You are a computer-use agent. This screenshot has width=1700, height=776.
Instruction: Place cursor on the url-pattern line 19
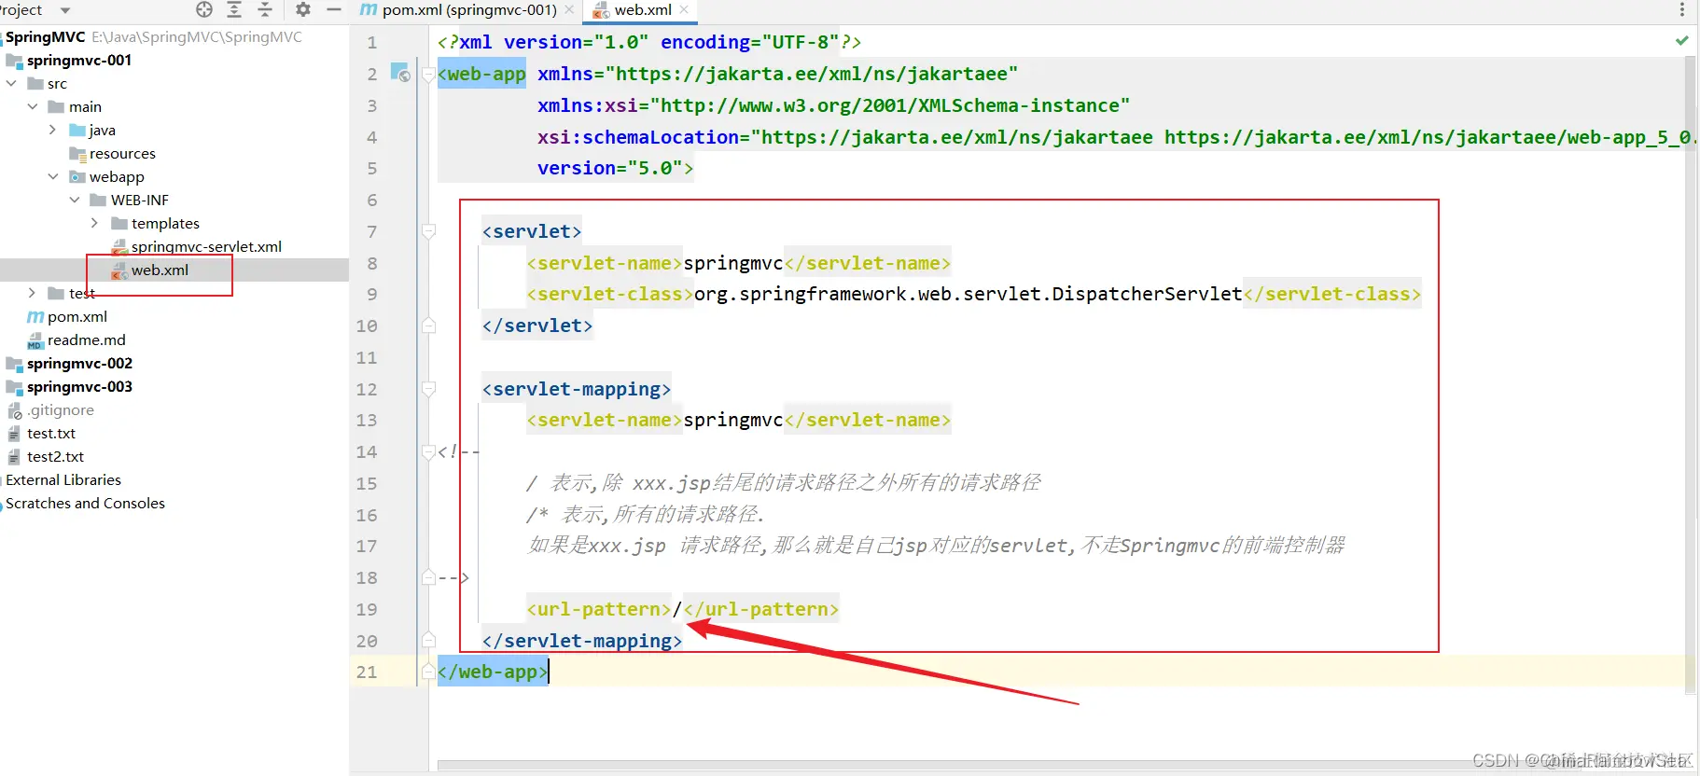(682, 609)
